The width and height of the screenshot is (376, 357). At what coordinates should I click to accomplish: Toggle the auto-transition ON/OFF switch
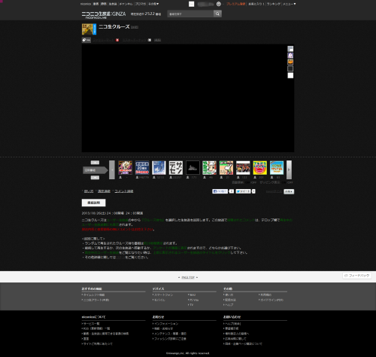pos(250,182)
